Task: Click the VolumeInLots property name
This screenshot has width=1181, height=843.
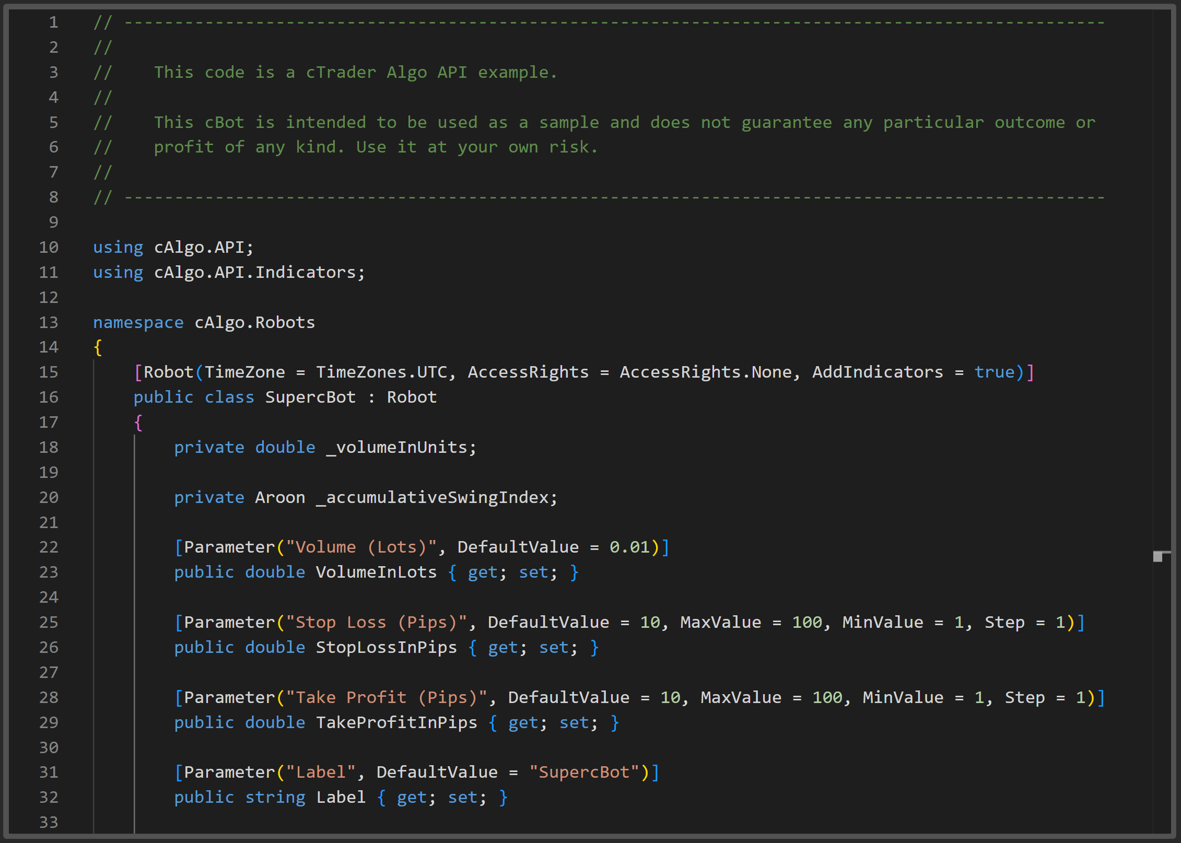Action: pos(376,572)
